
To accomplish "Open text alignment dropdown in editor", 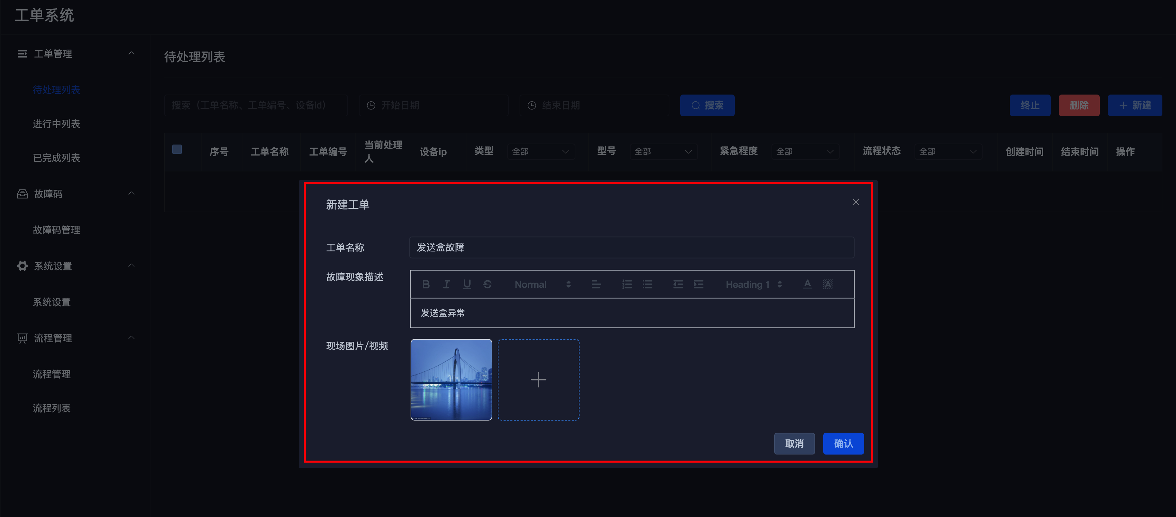I will 596,284.
